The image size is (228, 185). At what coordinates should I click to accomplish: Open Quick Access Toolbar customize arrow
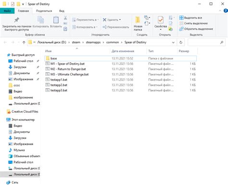point(23,4)
